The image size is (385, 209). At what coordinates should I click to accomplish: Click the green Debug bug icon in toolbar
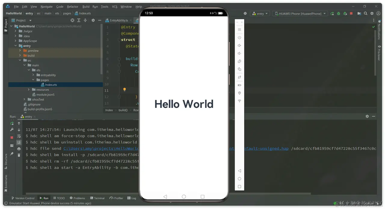[x=338, y=13]
